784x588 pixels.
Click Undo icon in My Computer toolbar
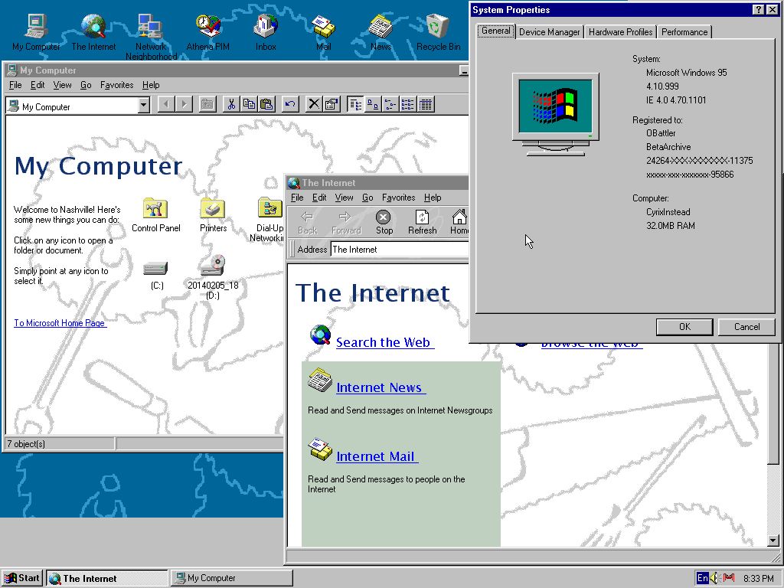(x=290, y=104)
